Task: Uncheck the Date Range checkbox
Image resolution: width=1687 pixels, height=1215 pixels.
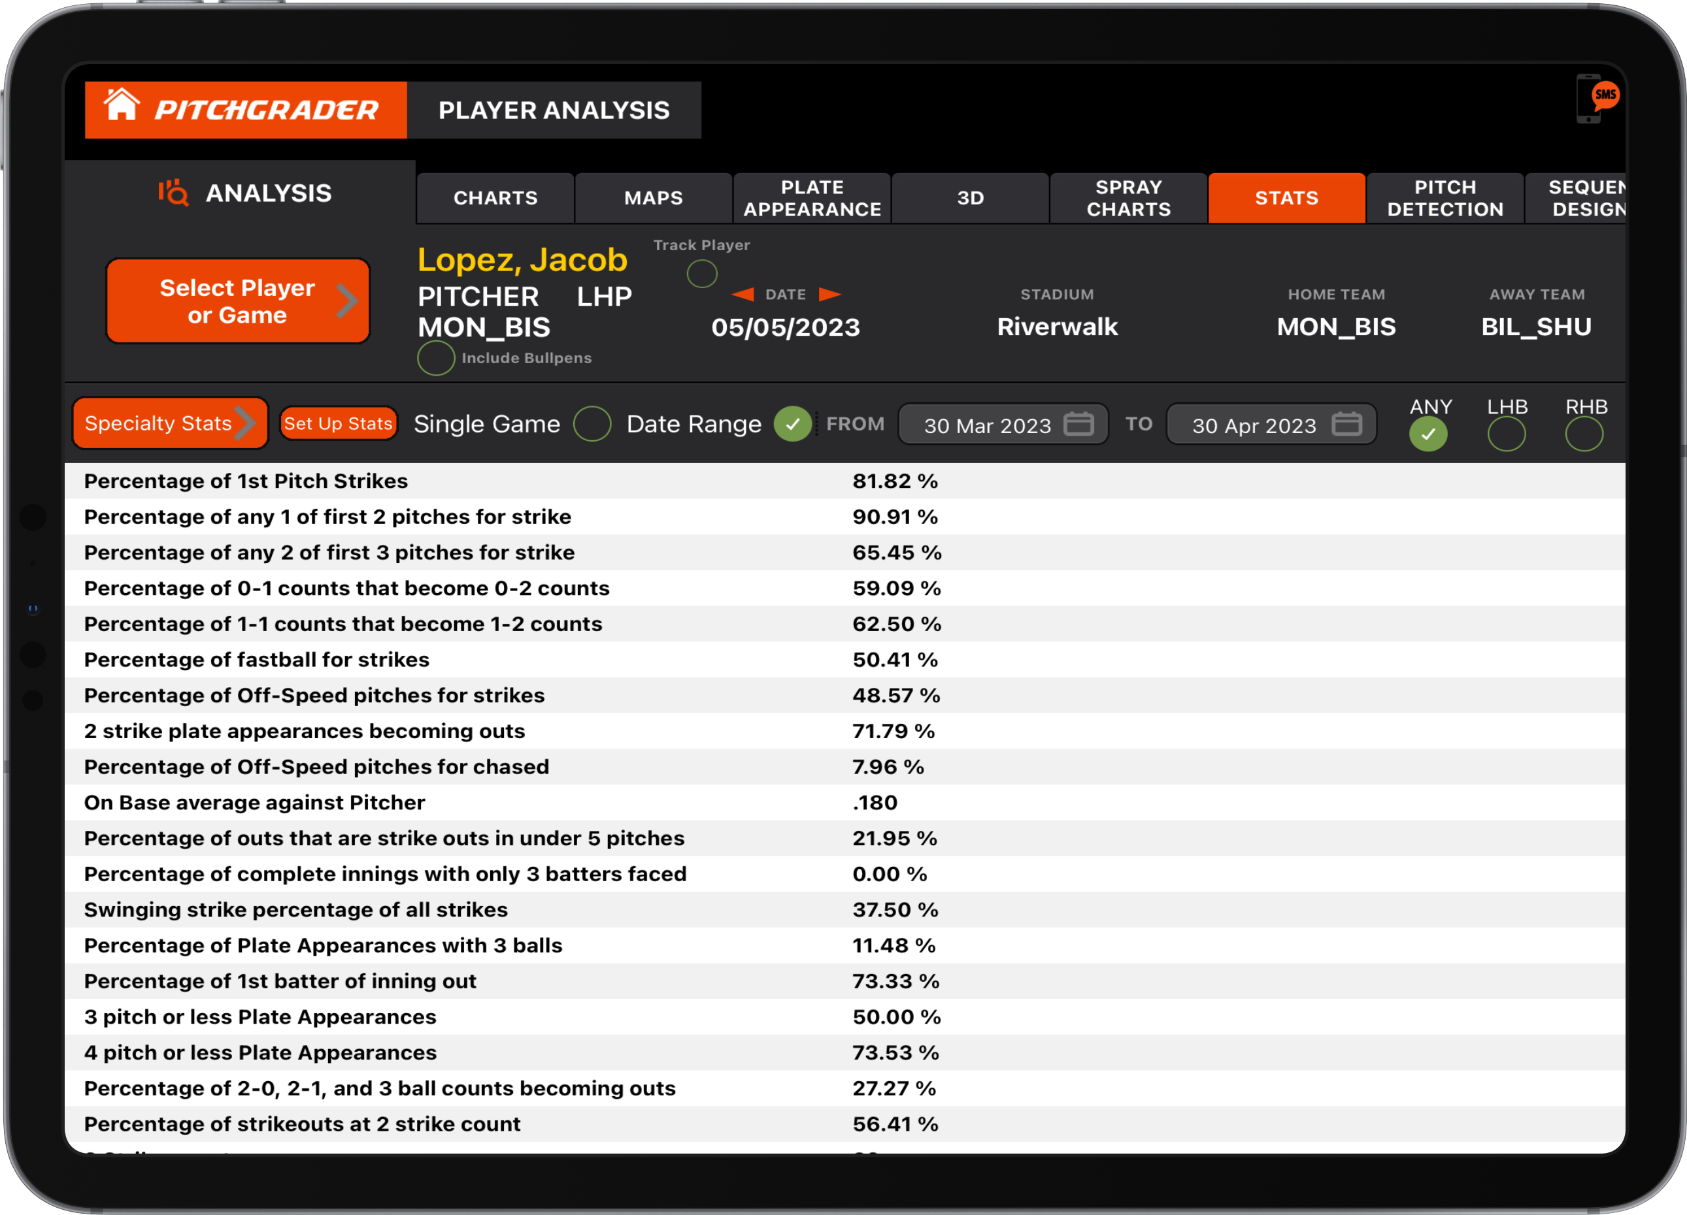Action: coord(793,424)
